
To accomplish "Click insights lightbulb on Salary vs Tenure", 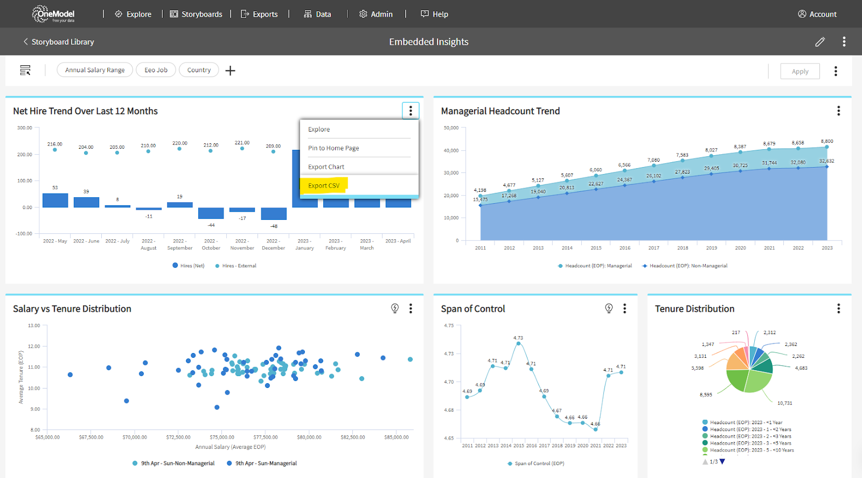I will pos(395,308).
